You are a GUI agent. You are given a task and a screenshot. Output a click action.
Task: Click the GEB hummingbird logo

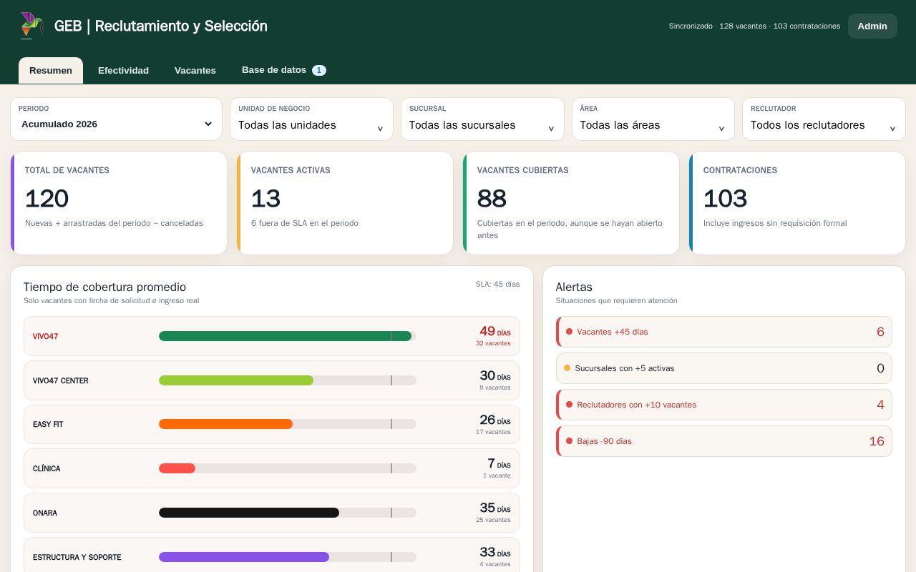coord(32,26)
